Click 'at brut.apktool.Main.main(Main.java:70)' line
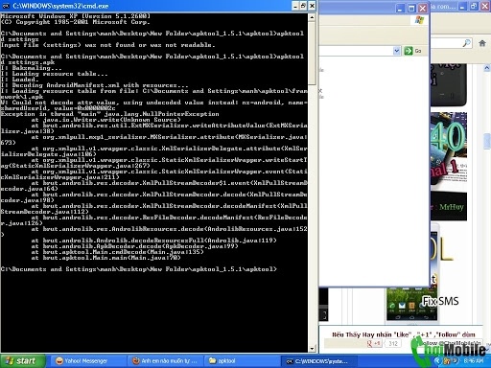The width and height of the screenshot is (491, 368). 105,258
